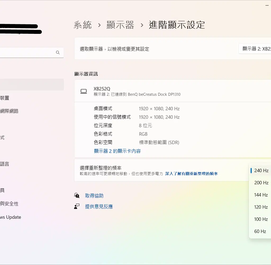Screen dimensions: 271x265
Task: Switch refresh rate to 60 Hz
Action: click(x=260, y=231)
